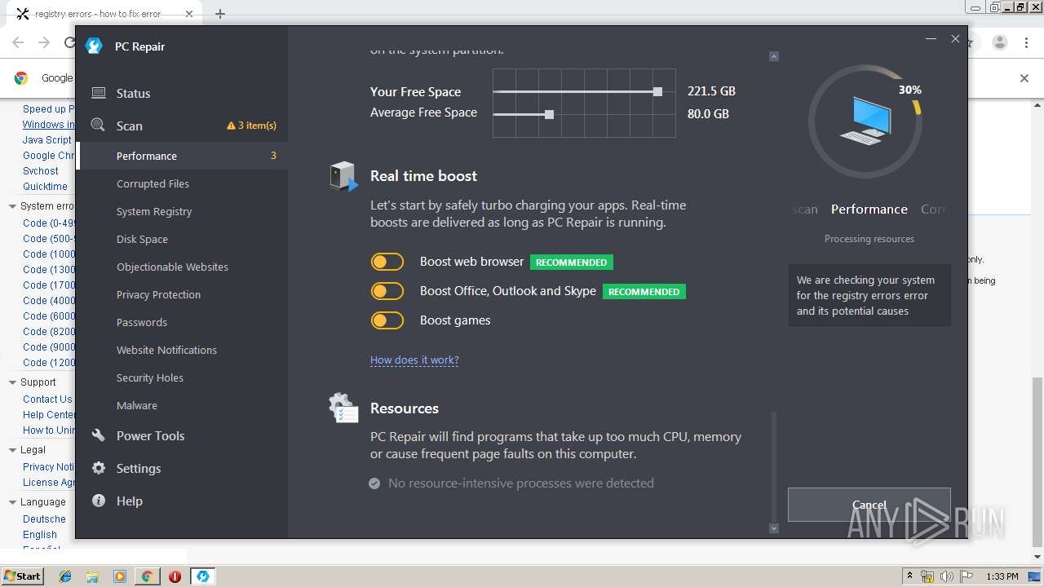Open the How does it work link
This screenshot has height=587, width=1044.
point(414,360)
